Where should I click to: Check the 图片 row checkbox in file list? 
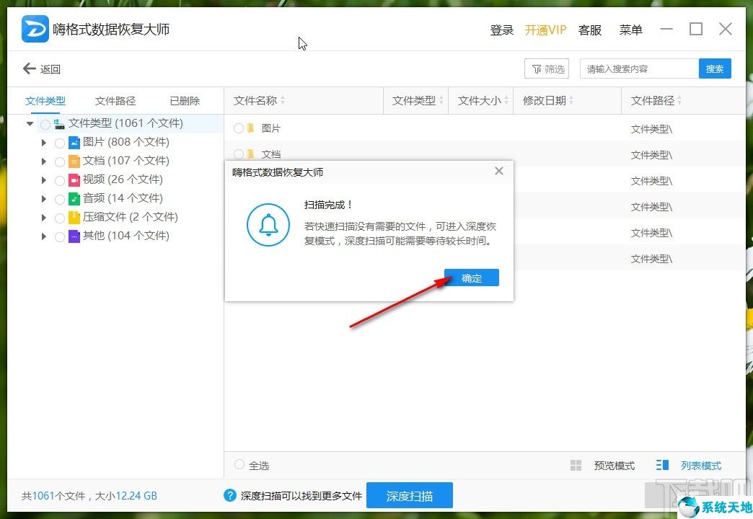click(239, 127)
